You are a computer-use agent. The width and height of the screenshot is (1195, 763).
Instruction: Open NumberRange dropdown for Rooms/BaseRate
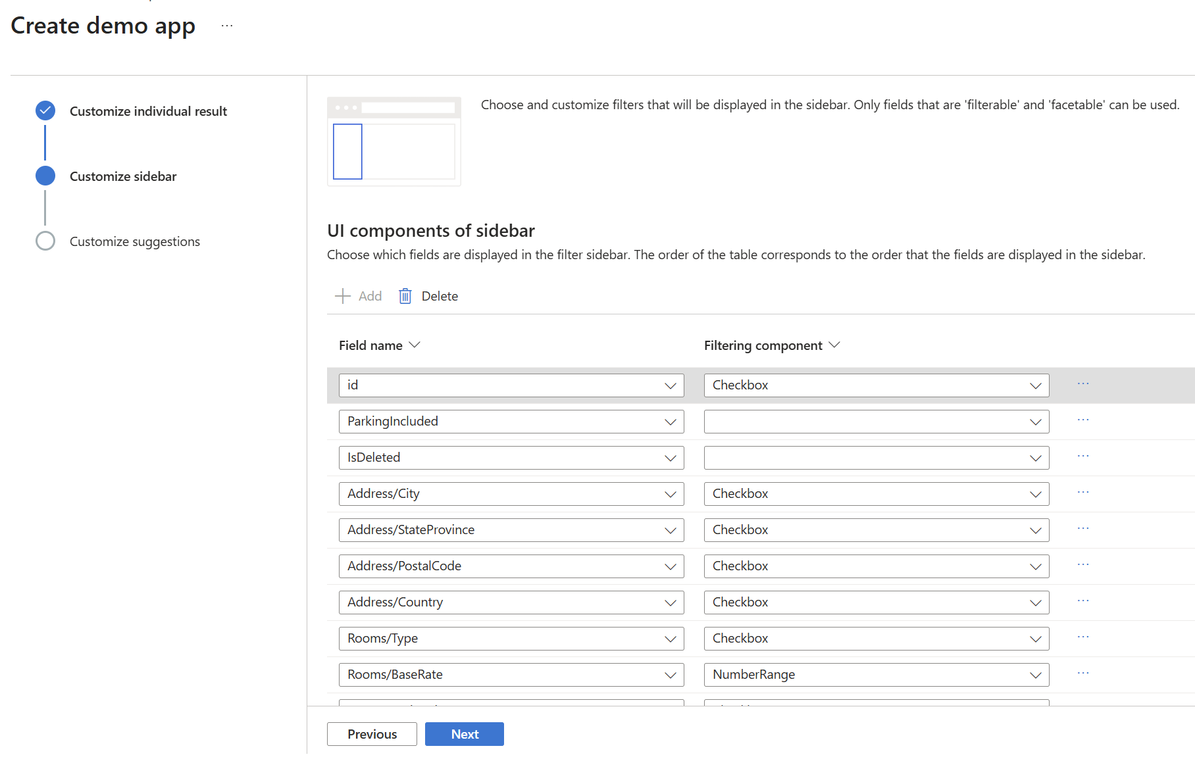point(877,675)
